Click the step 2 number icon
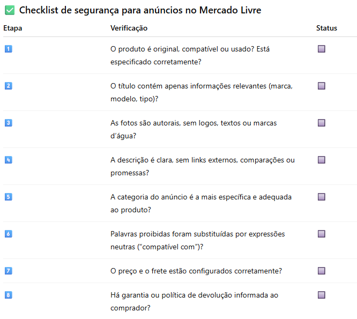The height and width of the screenshot is (319, 357). point(8,86)
